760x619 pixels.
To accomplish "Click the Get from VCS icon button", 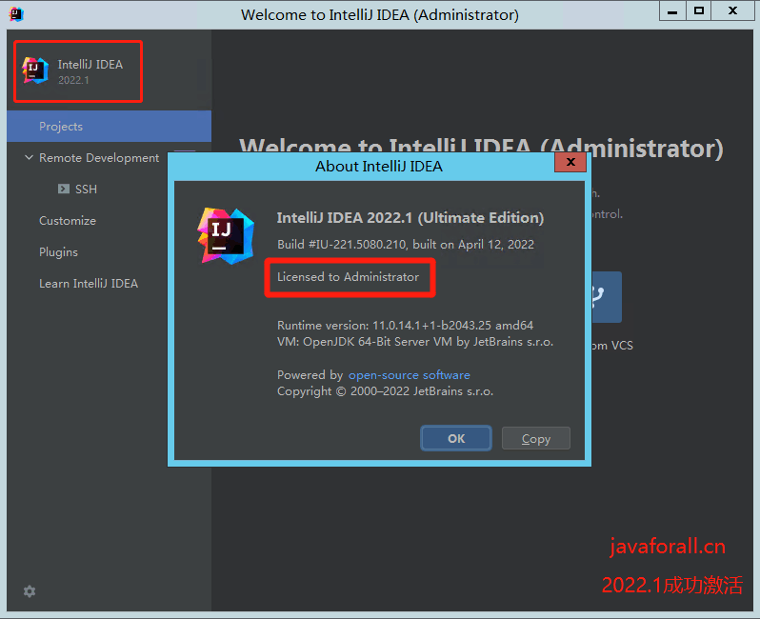I will pos(607,297).
